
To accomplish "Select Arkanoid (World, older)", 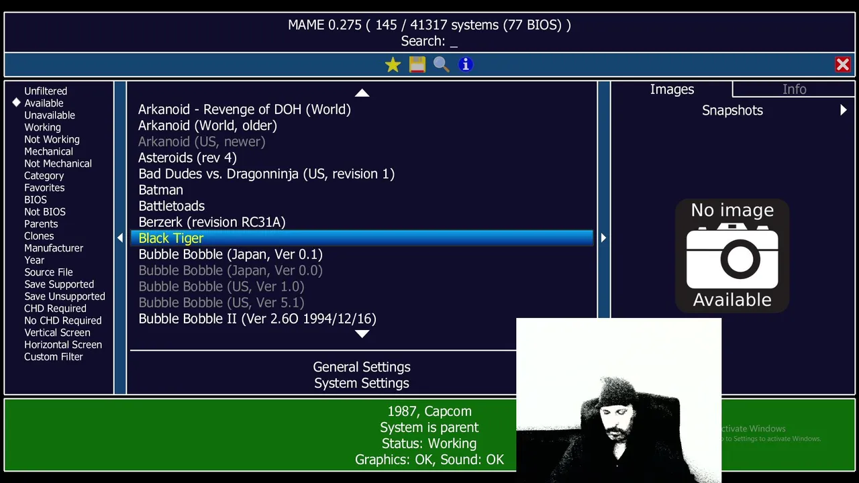I will 362,125.
